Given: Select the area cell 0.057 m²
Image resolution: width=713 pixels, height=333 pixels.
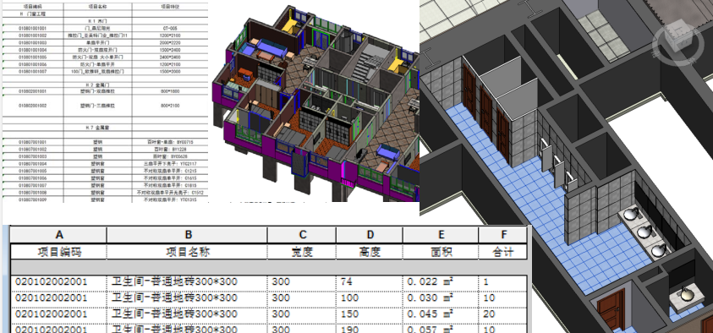Looking at the screenshot, I should point(441,329).
